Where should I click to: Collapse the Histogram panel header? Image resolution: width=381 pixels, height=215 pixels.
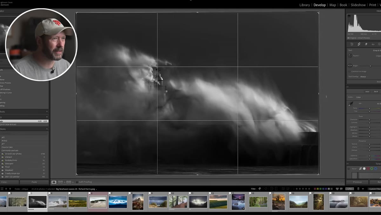(x=364, y=11)
